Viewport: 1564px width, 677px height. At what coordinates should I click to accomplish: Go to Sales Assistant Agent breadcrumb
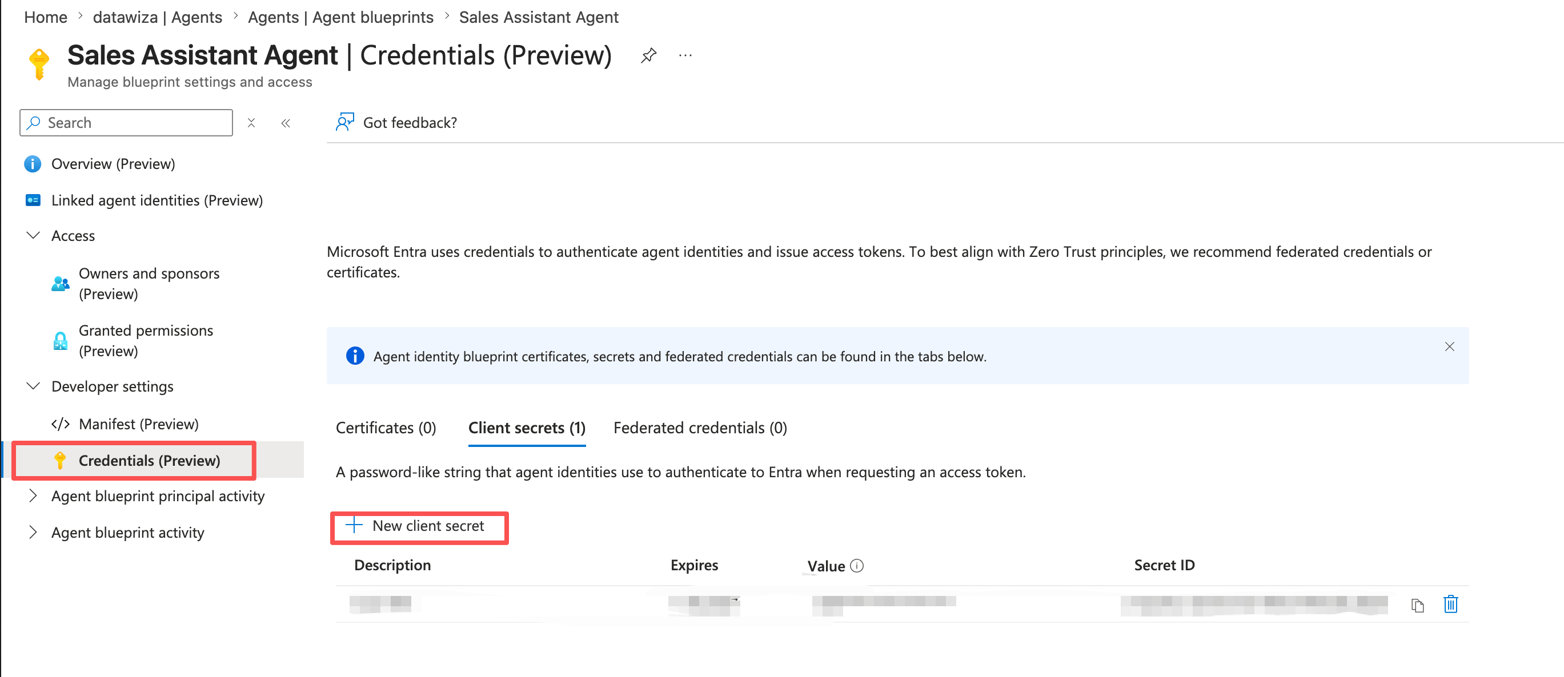(539, 18)
